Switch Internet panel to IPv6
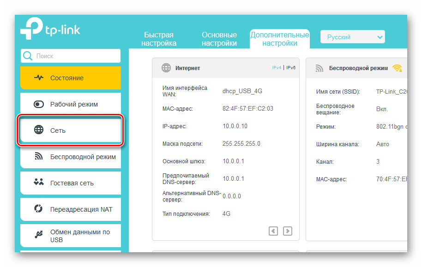The image size is (422, 267). [x=291, y=68]
